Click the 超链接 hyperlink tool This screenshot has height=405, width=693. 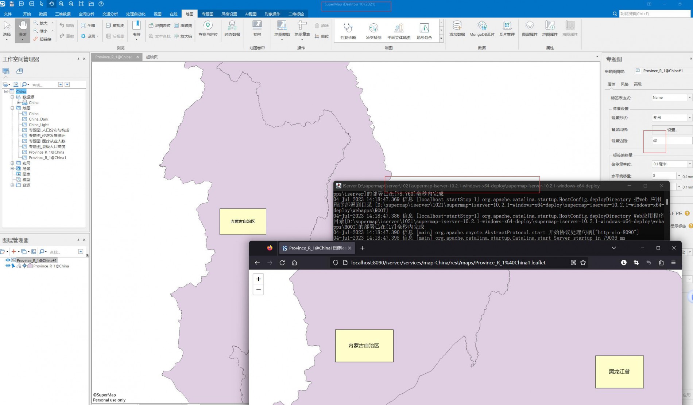(x=42, y=39)
